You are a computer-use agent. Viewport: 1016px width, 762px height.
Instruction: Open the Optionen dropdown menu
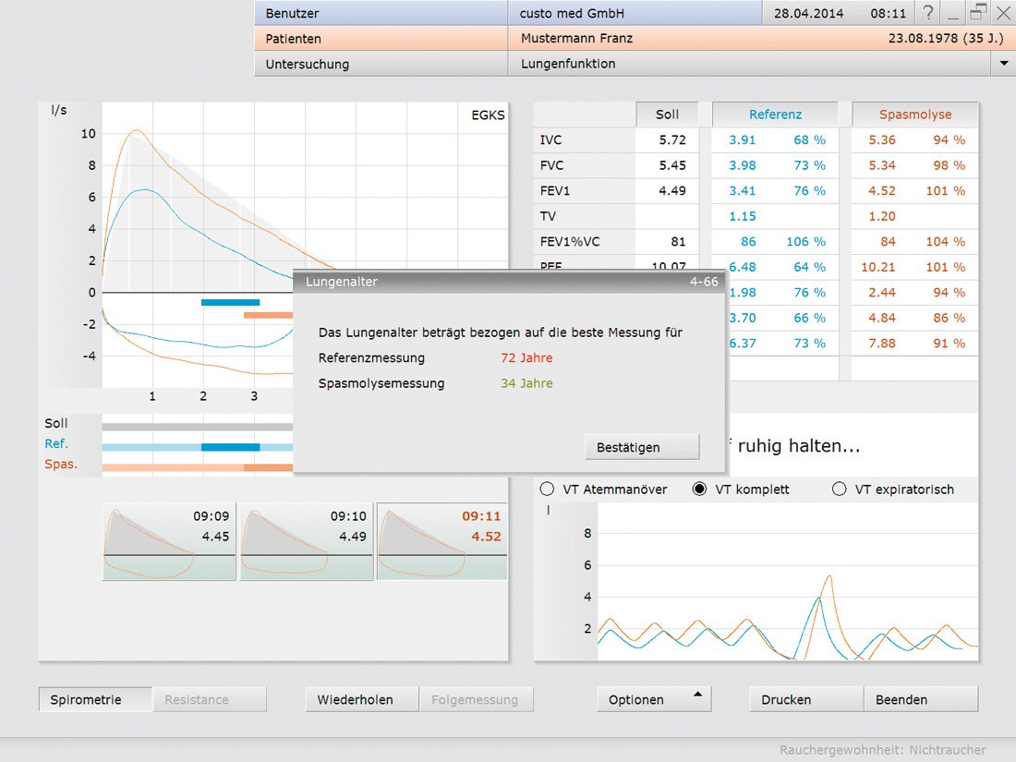[x=654, y=699]
